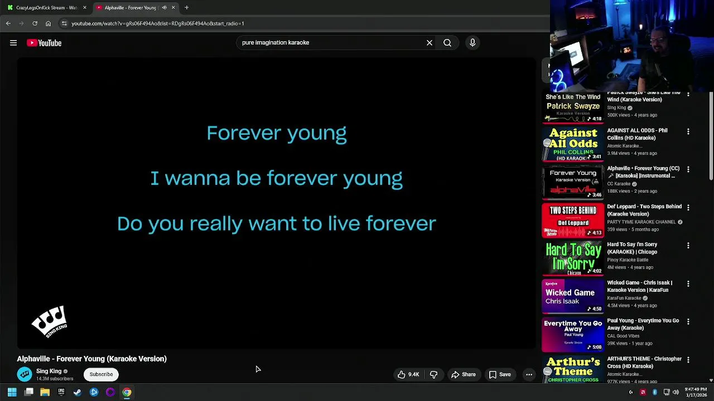The image size is (714, 401).
Task: Save video to a playlist
Action: coord(500,375)
